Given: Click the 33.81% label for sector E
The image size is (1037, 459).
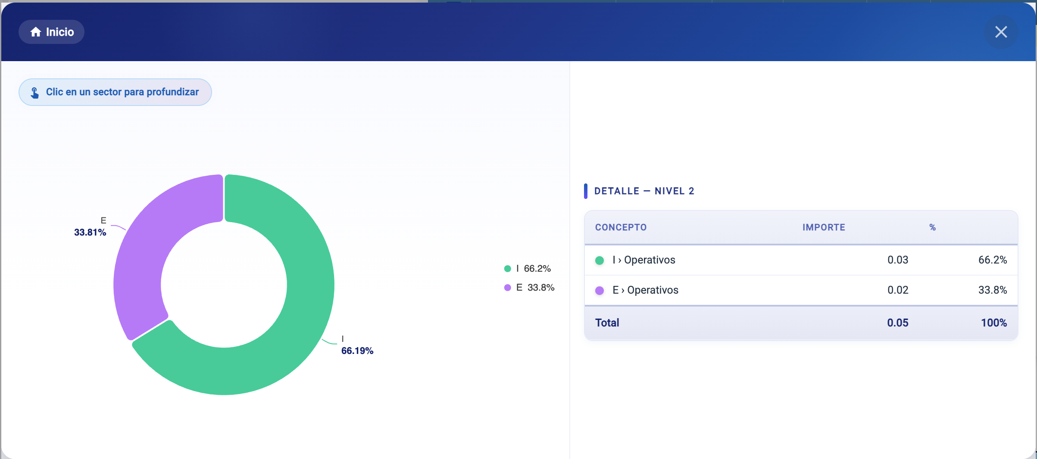Looking at the screenshot, I should [x=90, y=233].
